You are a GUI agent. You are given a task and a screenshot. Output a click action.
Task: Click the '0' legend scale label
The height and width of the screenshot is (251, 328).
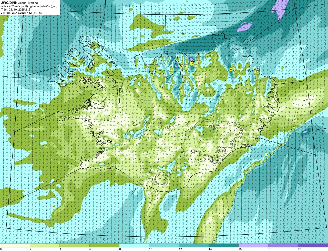point(1,249)
